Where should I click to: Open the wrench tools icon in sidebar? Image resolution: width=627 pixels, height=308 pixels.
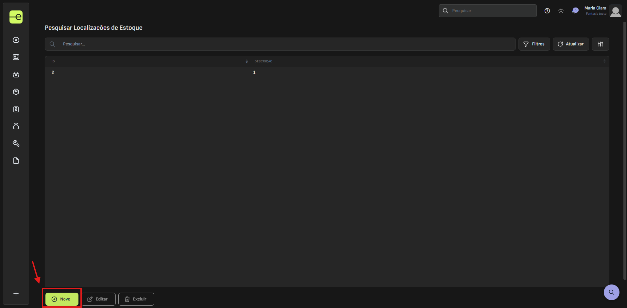pos(16,144)
